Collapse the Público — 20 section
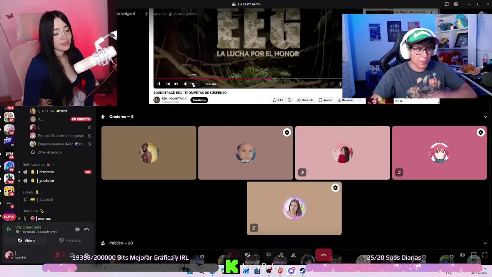492x277 pixels. pos(485,244)
